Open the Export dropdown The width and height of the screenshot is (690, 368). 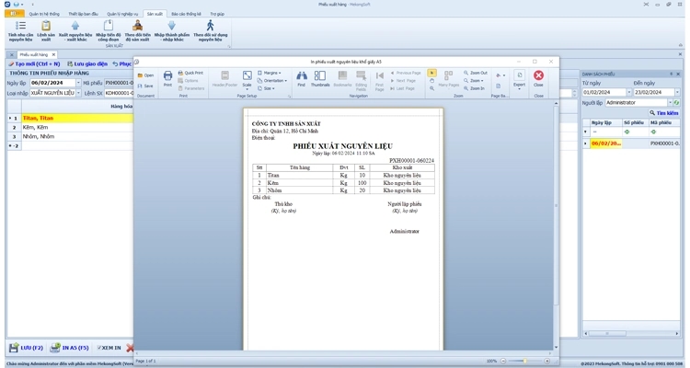(519, 78)
